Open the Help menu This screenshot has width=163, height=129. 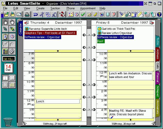(x=102, y=8)
